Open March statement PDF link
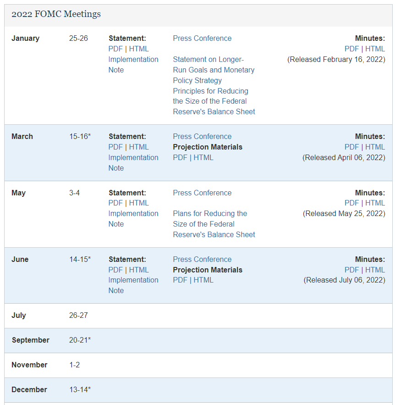395x405 pixels. pyautogui.click(x=115, y=147)
